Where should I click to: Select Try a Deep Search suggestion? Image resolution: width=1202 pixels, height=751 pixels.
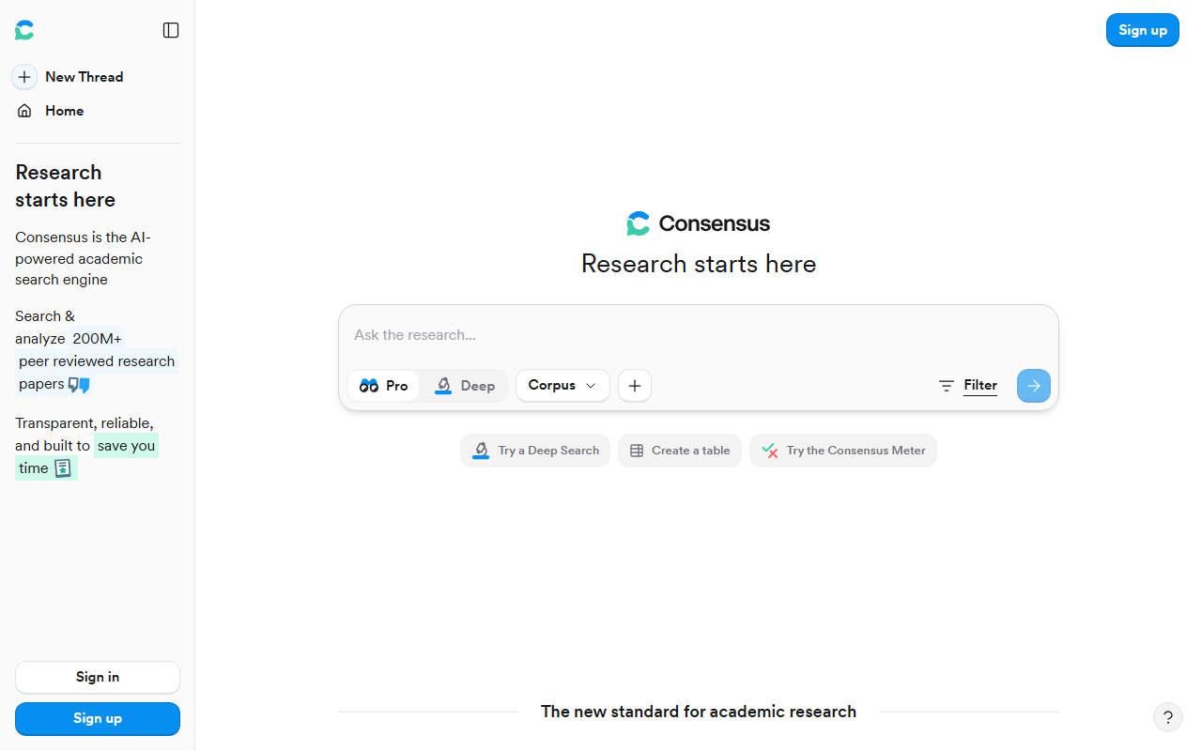535,451
